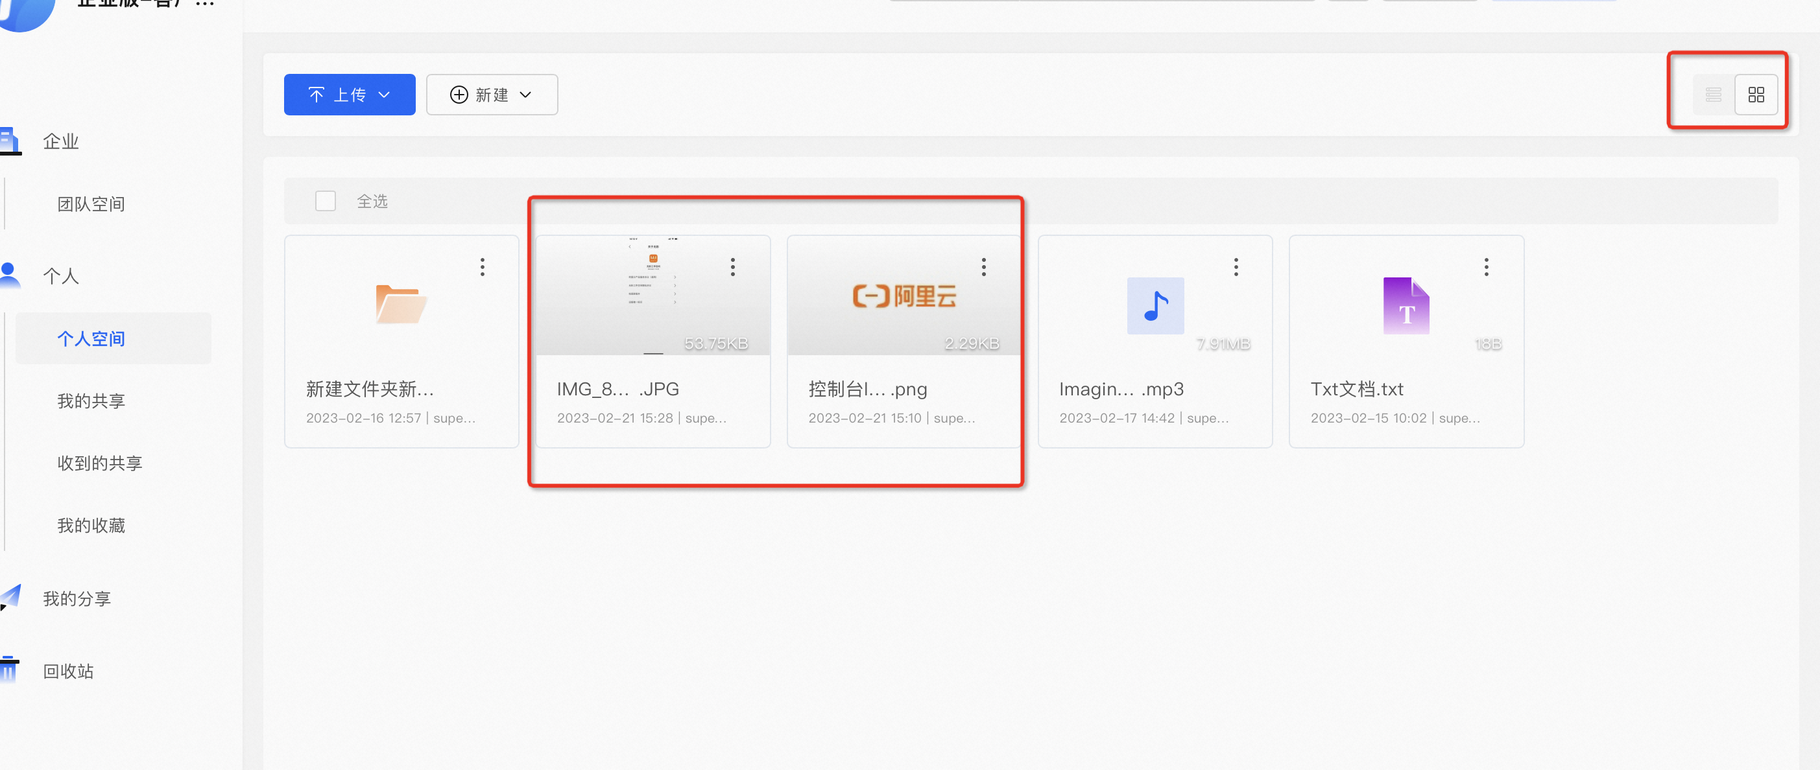Open more options for 新建文件夹 folder
The height and width of the screenshot is (770, 1820).
click(x=483, y=267)
